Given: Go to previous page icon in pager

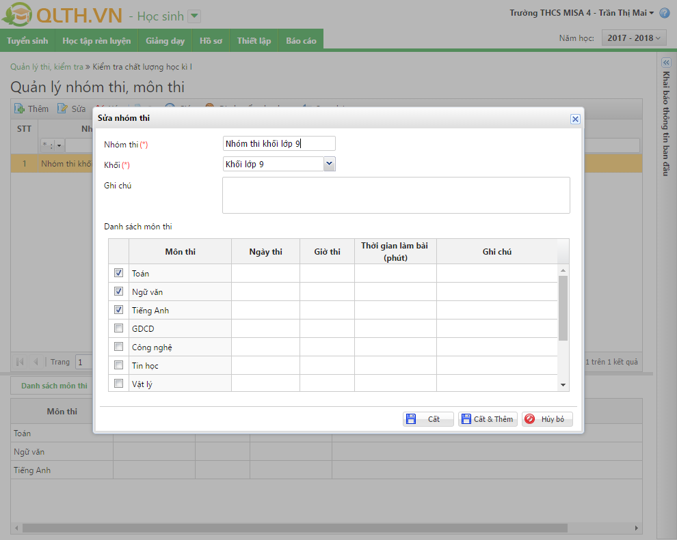Looking at the screenshot, I should [36, 362].
